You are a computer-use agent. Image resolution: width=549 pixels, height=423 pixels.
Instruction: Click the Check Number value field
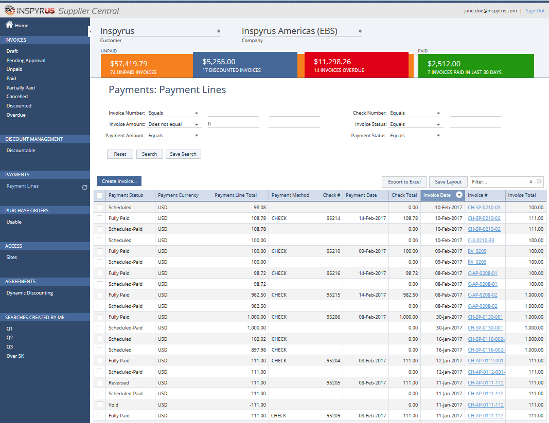tap(475, 113)
